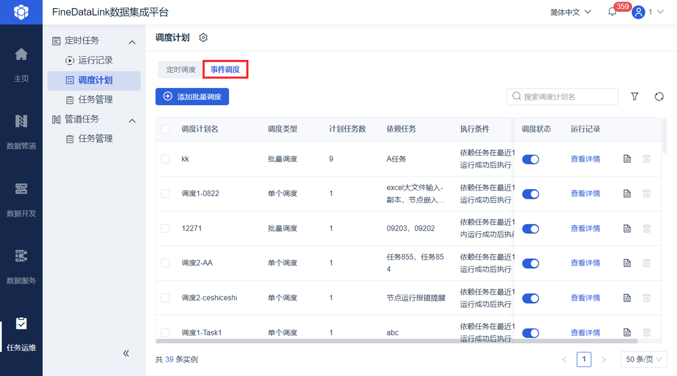Click trash icon in 调度2-AA row
The width and height of the screenshot is (677, 376).
click(647, 263)
